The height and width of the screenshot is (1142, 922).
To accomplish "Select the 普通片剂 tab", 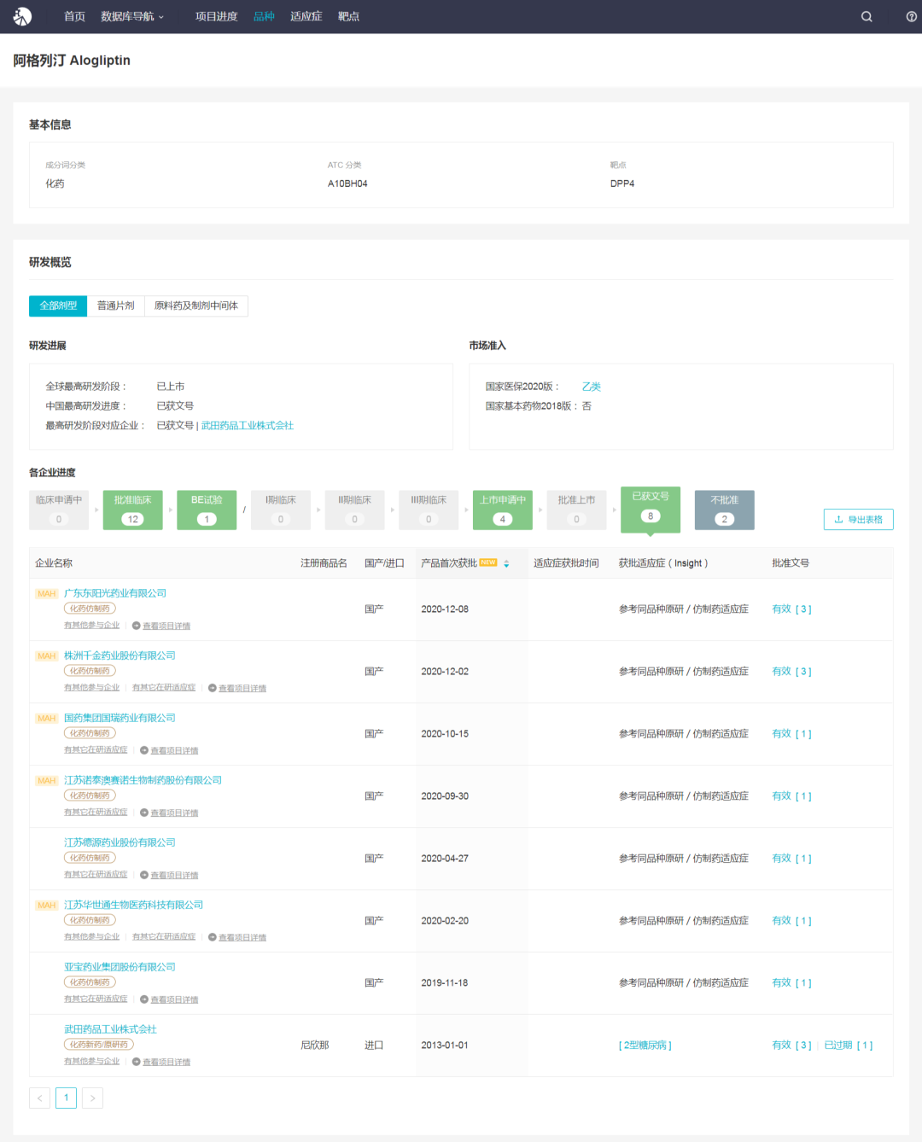I will click(x=116, y=306).
